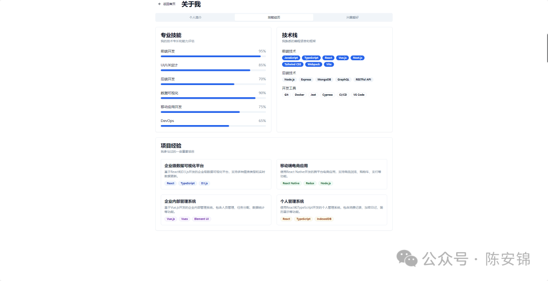Click the Element UI tag
This screenshot has height=281, width=548.
pos(201,219)
